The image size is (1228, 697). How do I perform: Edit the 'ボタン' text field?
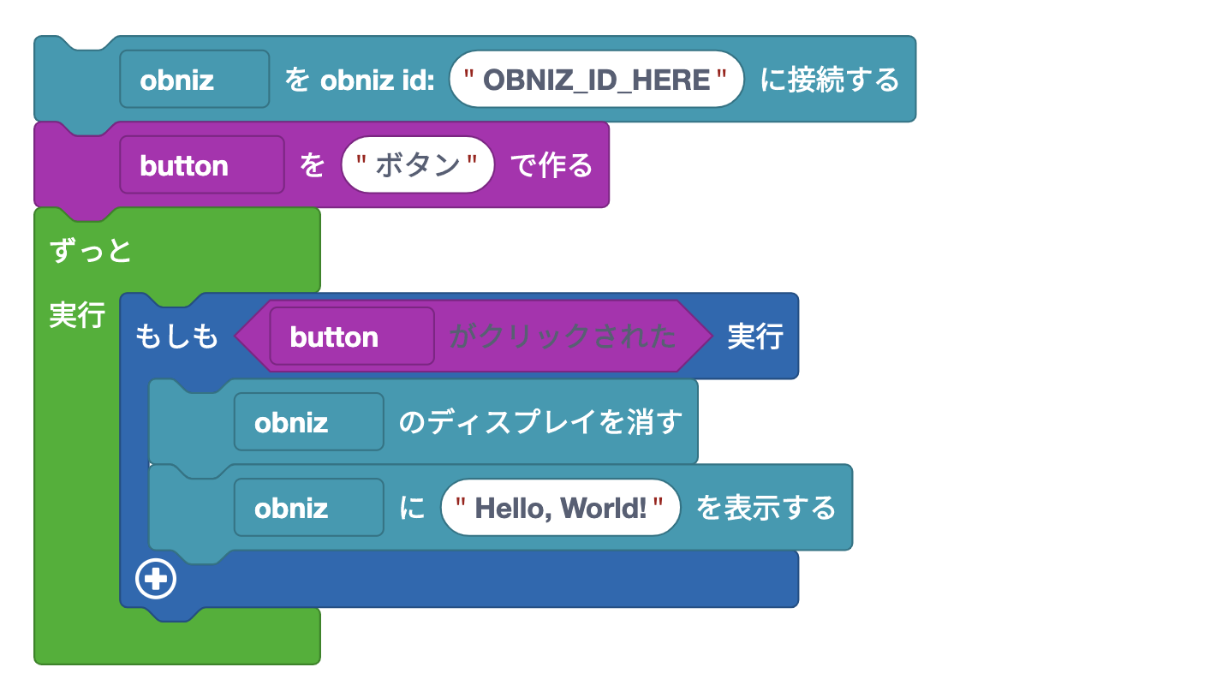pos(418,165)
